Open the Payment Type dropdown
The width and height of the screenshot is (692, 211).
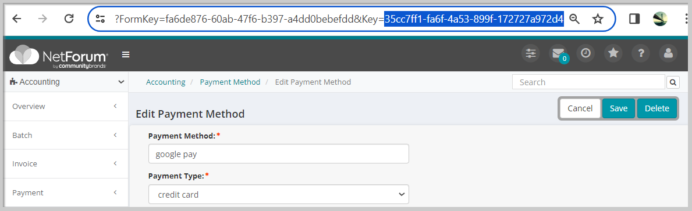point(278,194)
